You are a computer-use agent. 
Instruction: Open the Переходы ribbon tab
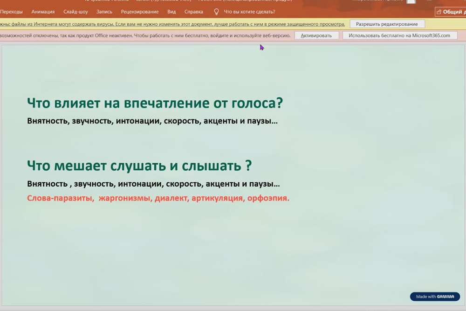[x=12, y=12]
